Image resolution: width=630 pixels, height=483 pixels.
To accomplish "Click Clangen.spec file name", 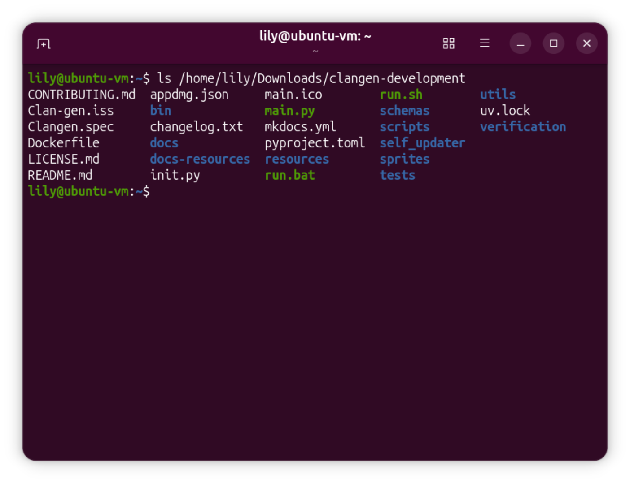I will [71, 127].
